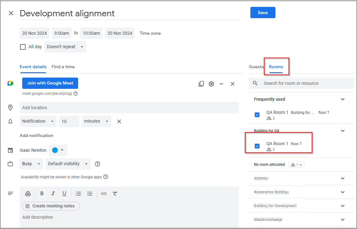Attach a Google Drive file icon
Image resolution: width=357 pixels, height=229 pixels.
click(x=28, y=194)
